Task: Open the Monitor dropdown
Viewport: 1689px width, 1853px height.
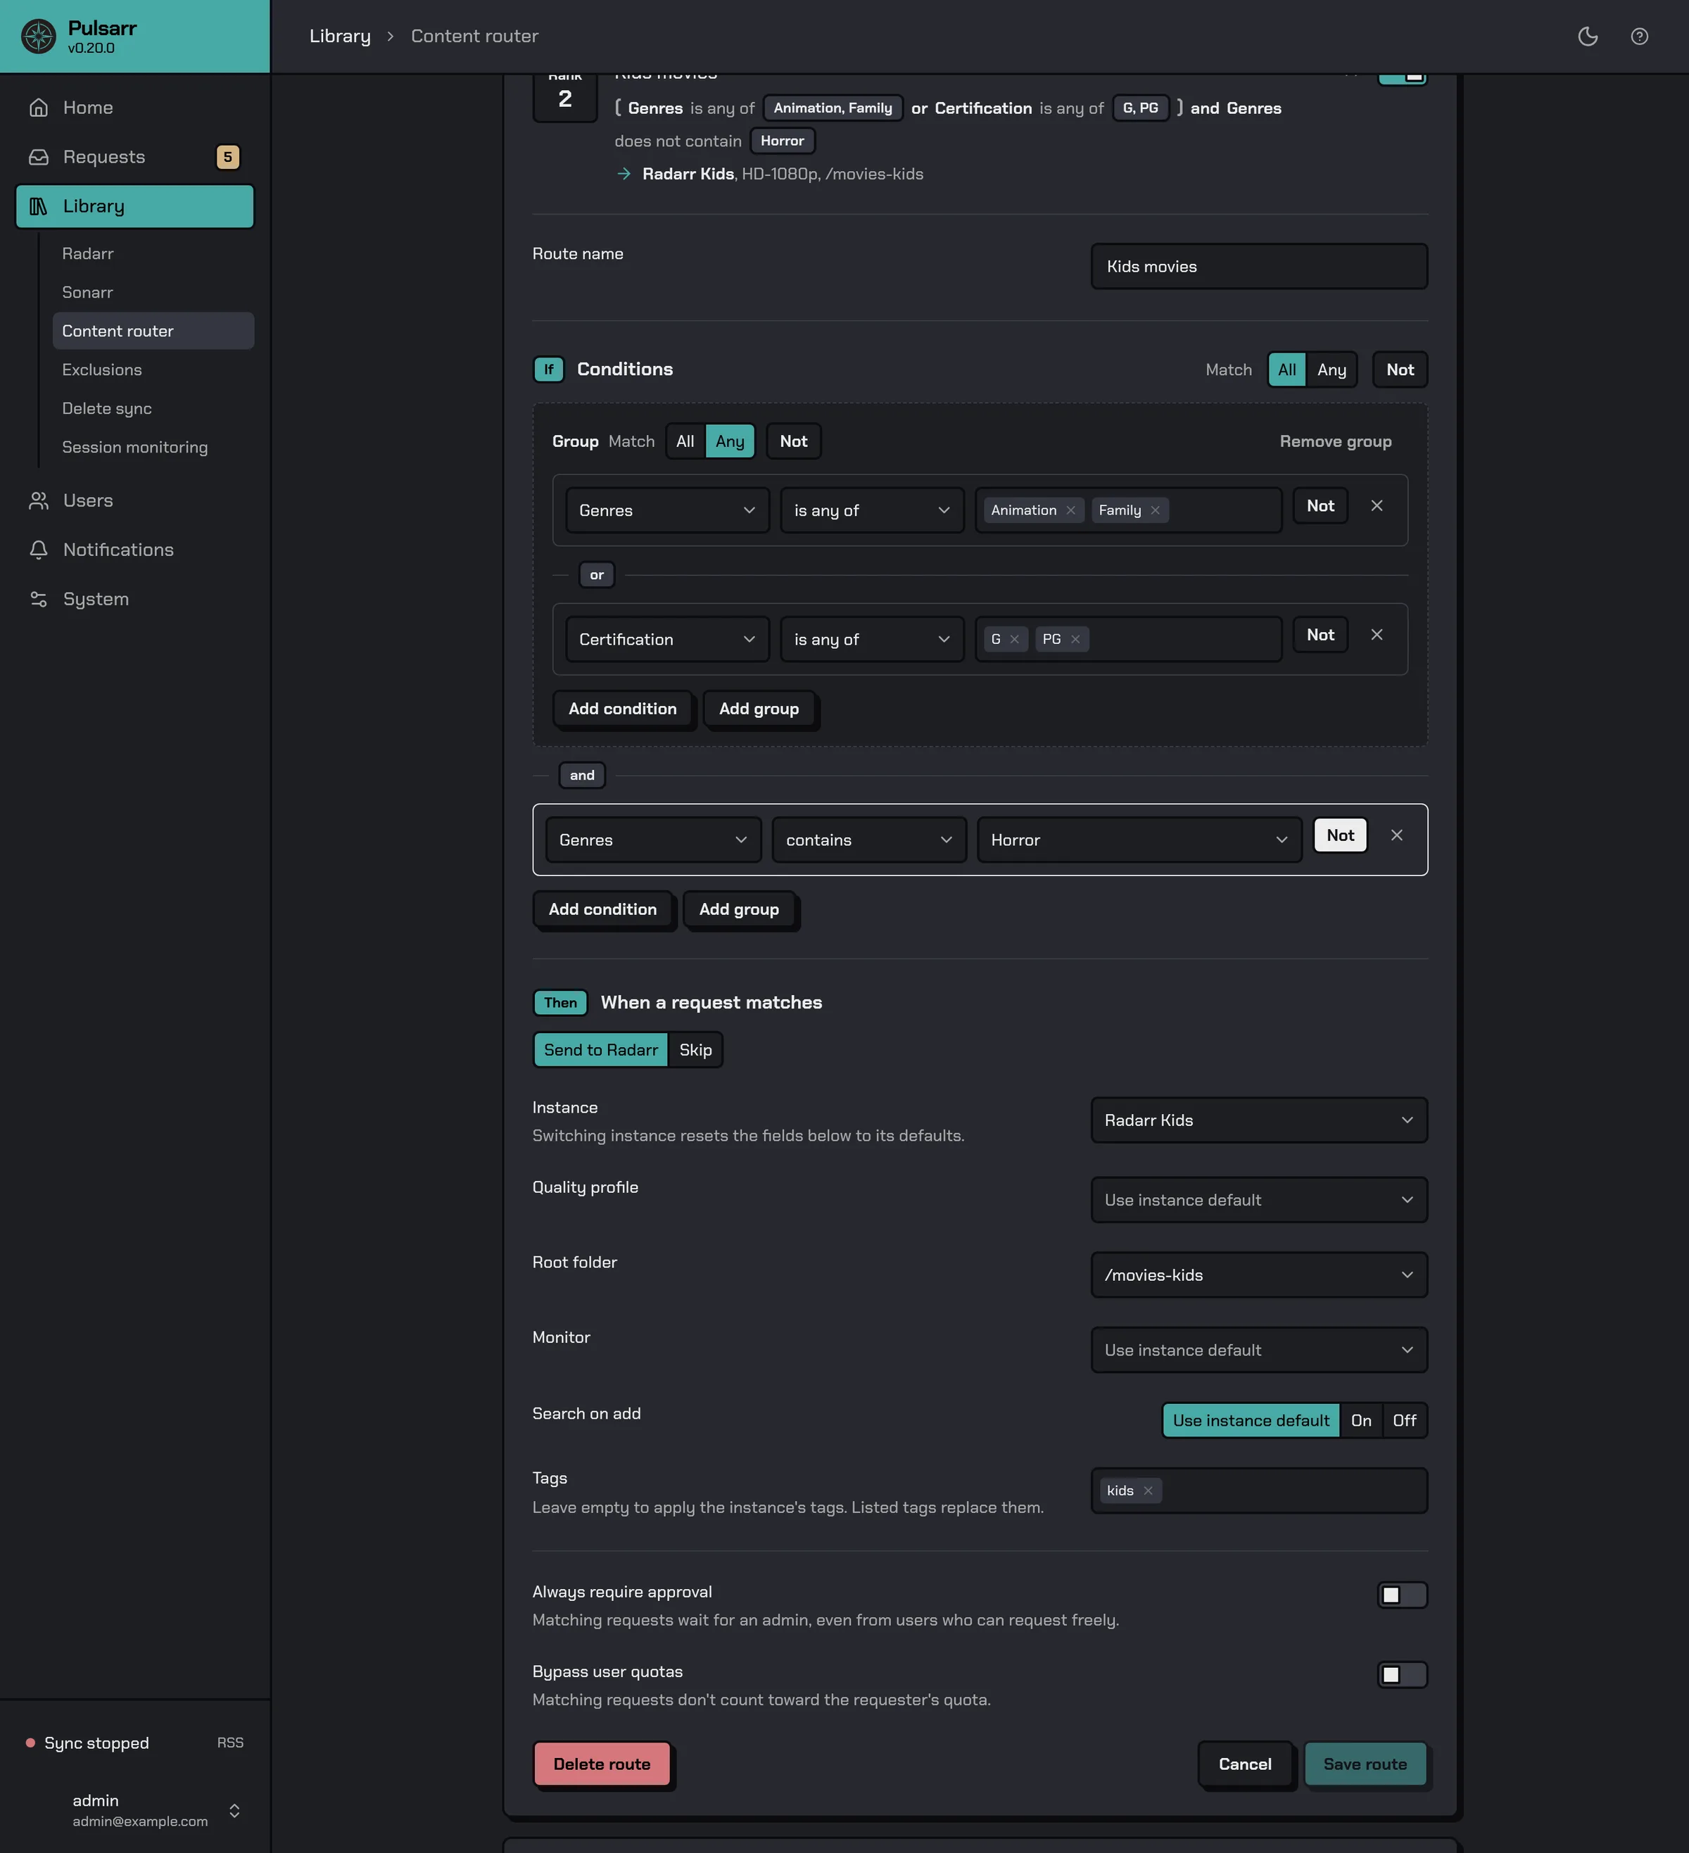Action: point(1259,1351)
